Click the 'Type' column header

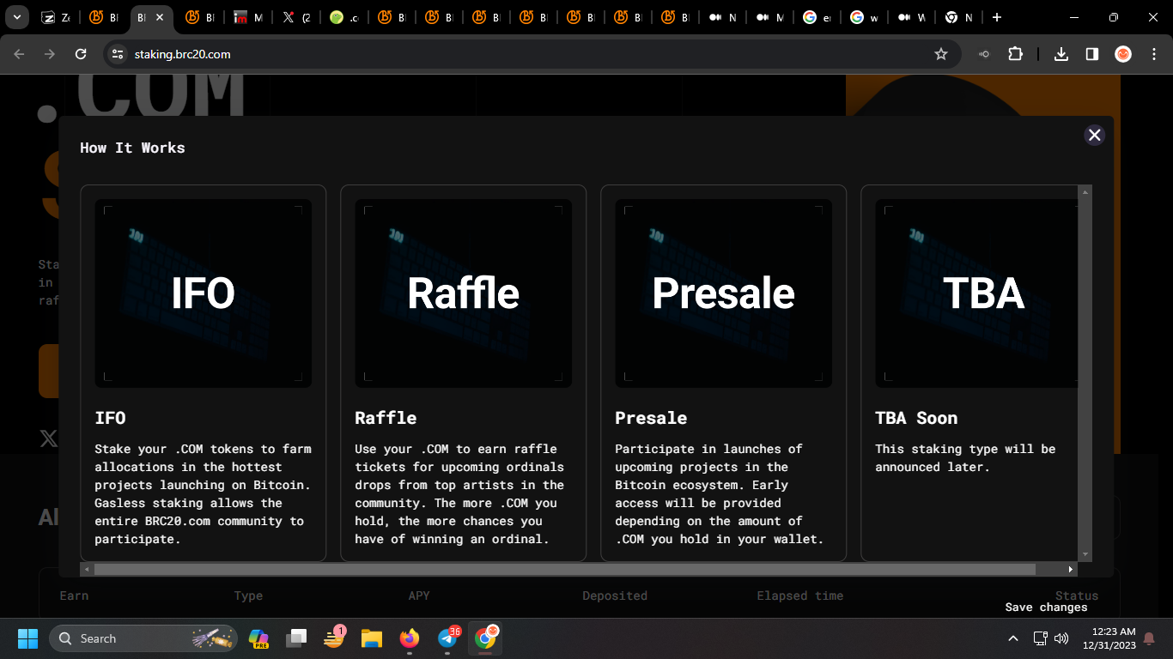(x=248, y=596)
